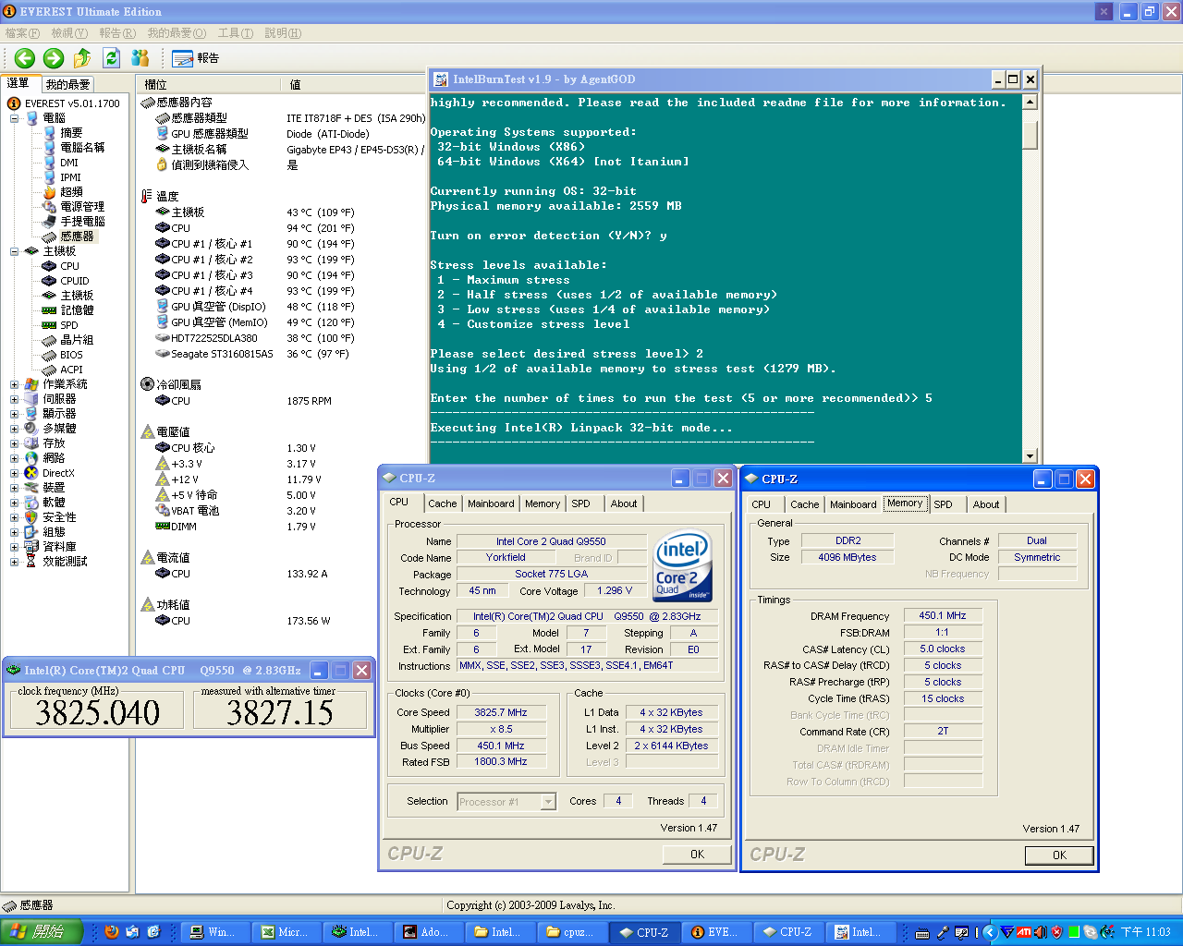1183x946 pixels.
Task: Open the SPD tab in the CPU-Z memory timings window
Action: click(x=943, y=504)
